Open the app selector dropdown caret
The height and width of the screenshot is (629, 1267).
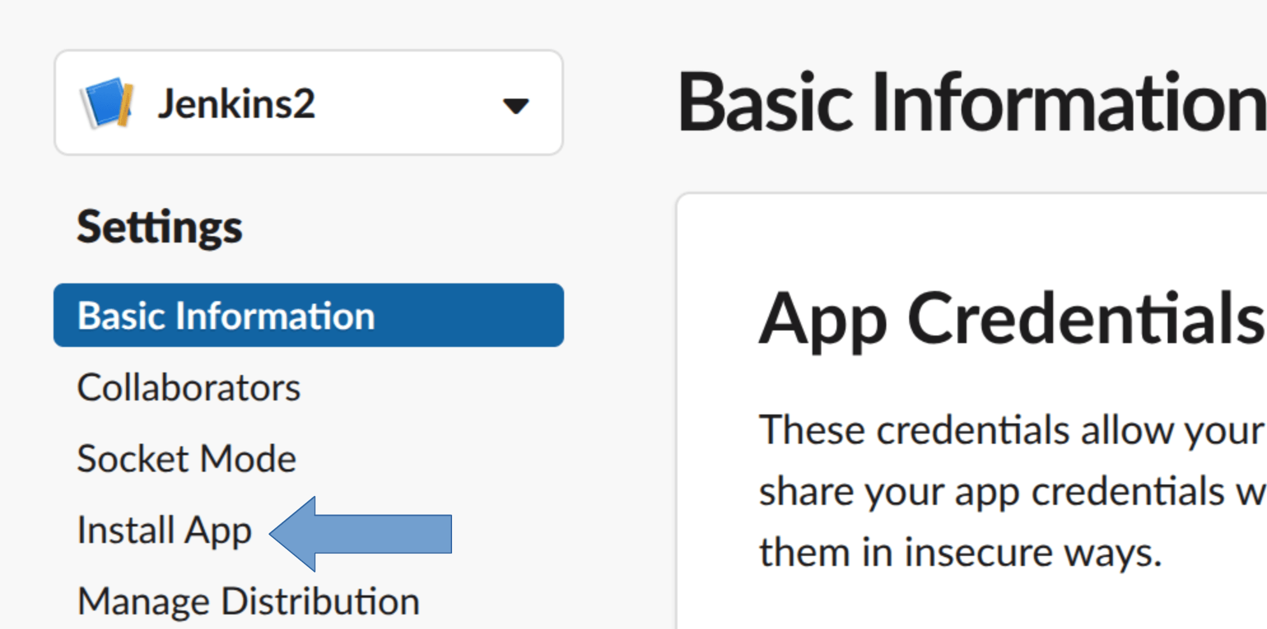coord(515,105)
